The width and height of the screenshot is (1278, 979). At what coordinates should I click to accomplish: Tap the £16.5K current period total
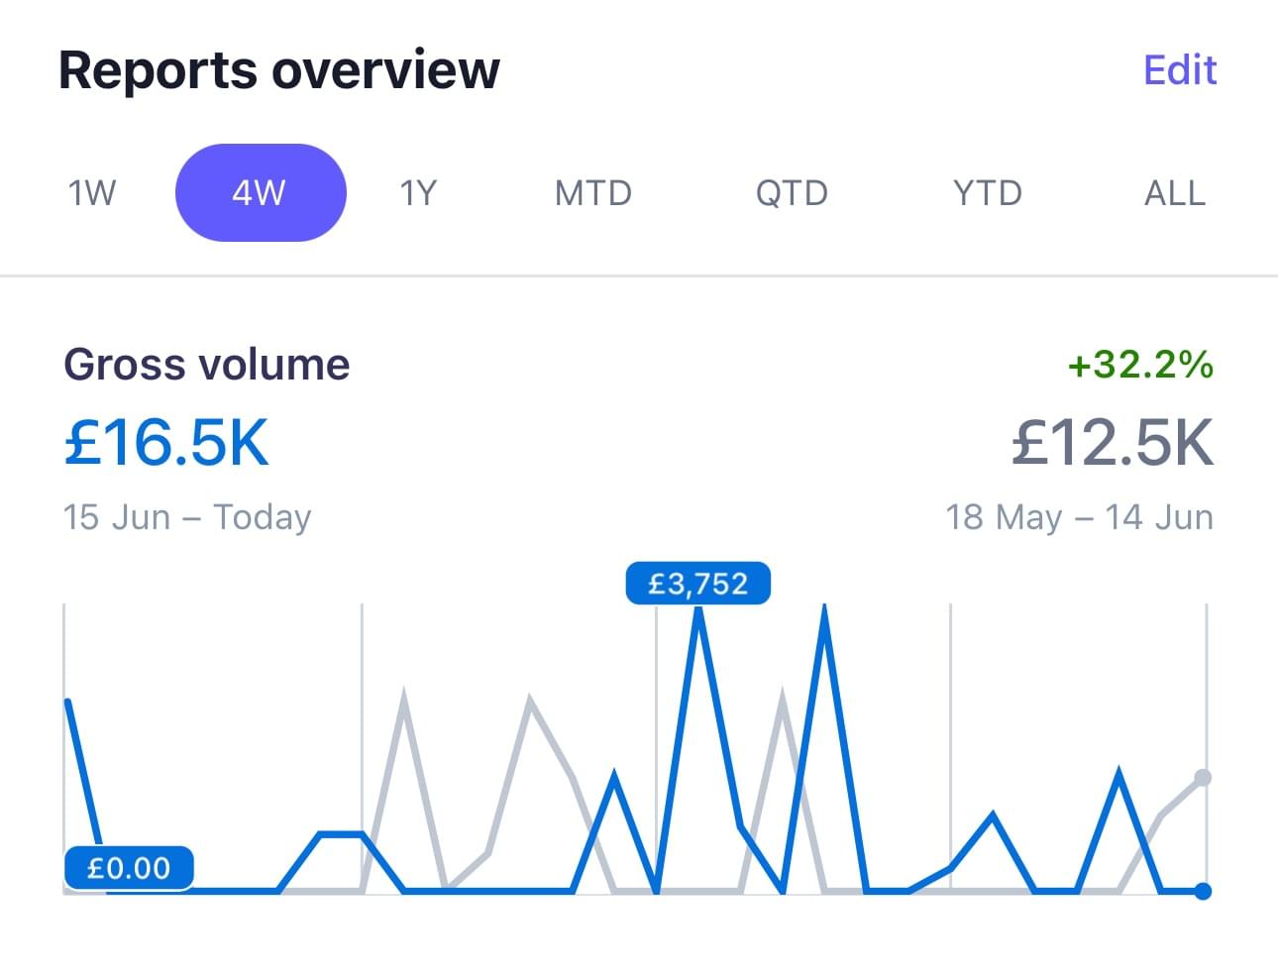click(x=166, y=442)
